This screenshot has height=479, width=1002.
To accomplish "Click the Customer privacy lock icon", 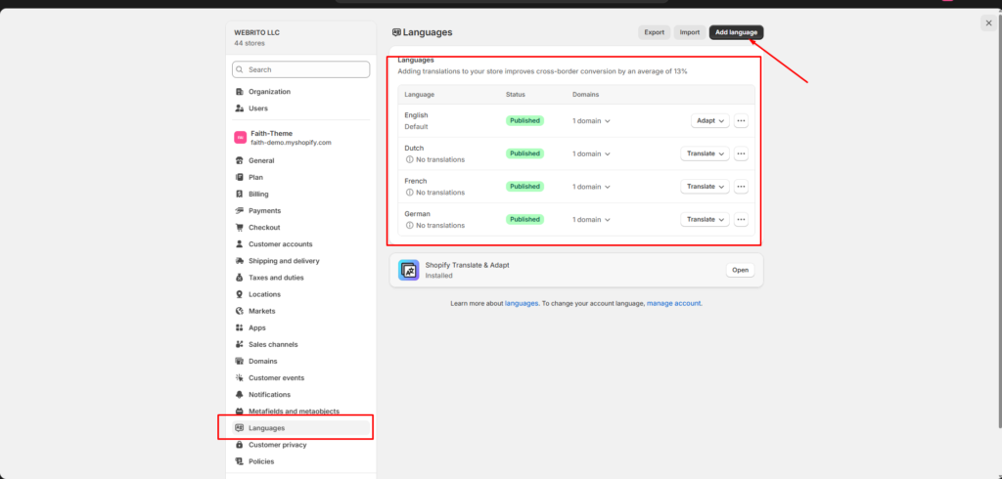I will [240, 445].
